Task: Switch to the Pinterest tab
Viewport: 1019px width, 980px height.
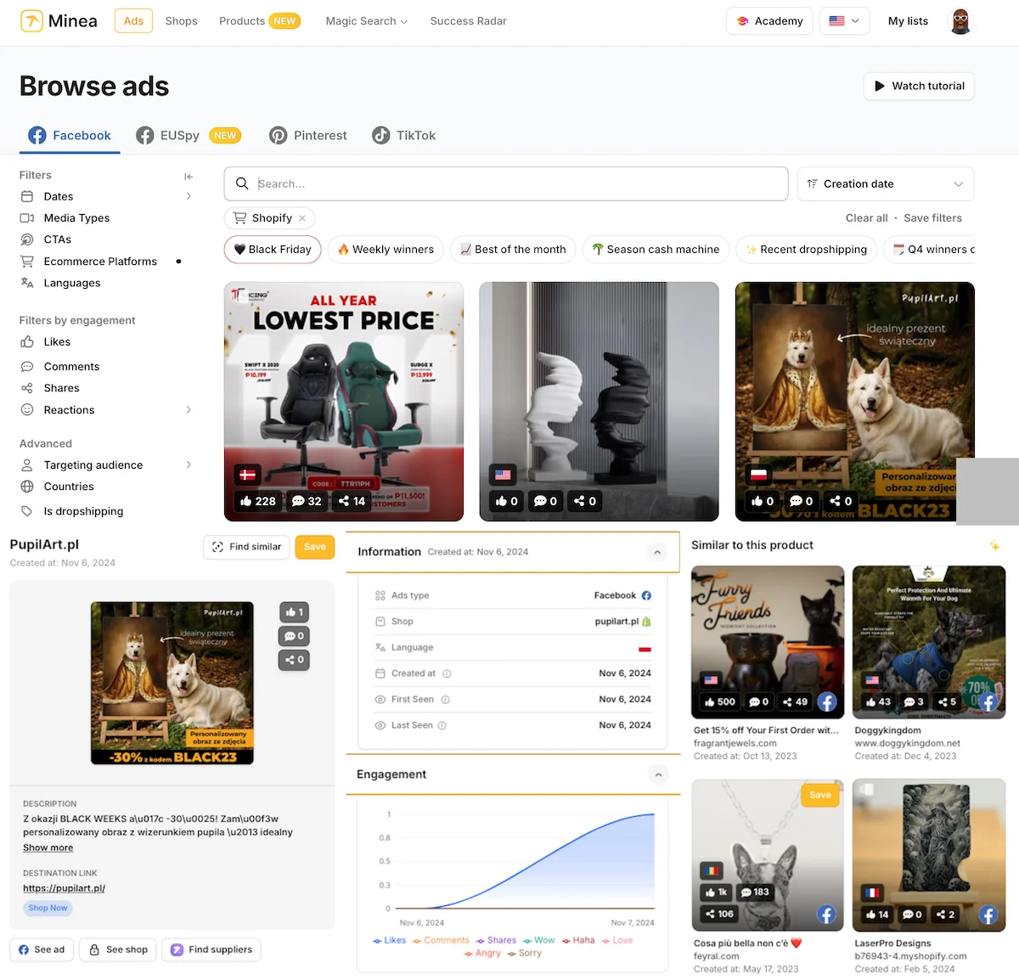Action: 308,135
